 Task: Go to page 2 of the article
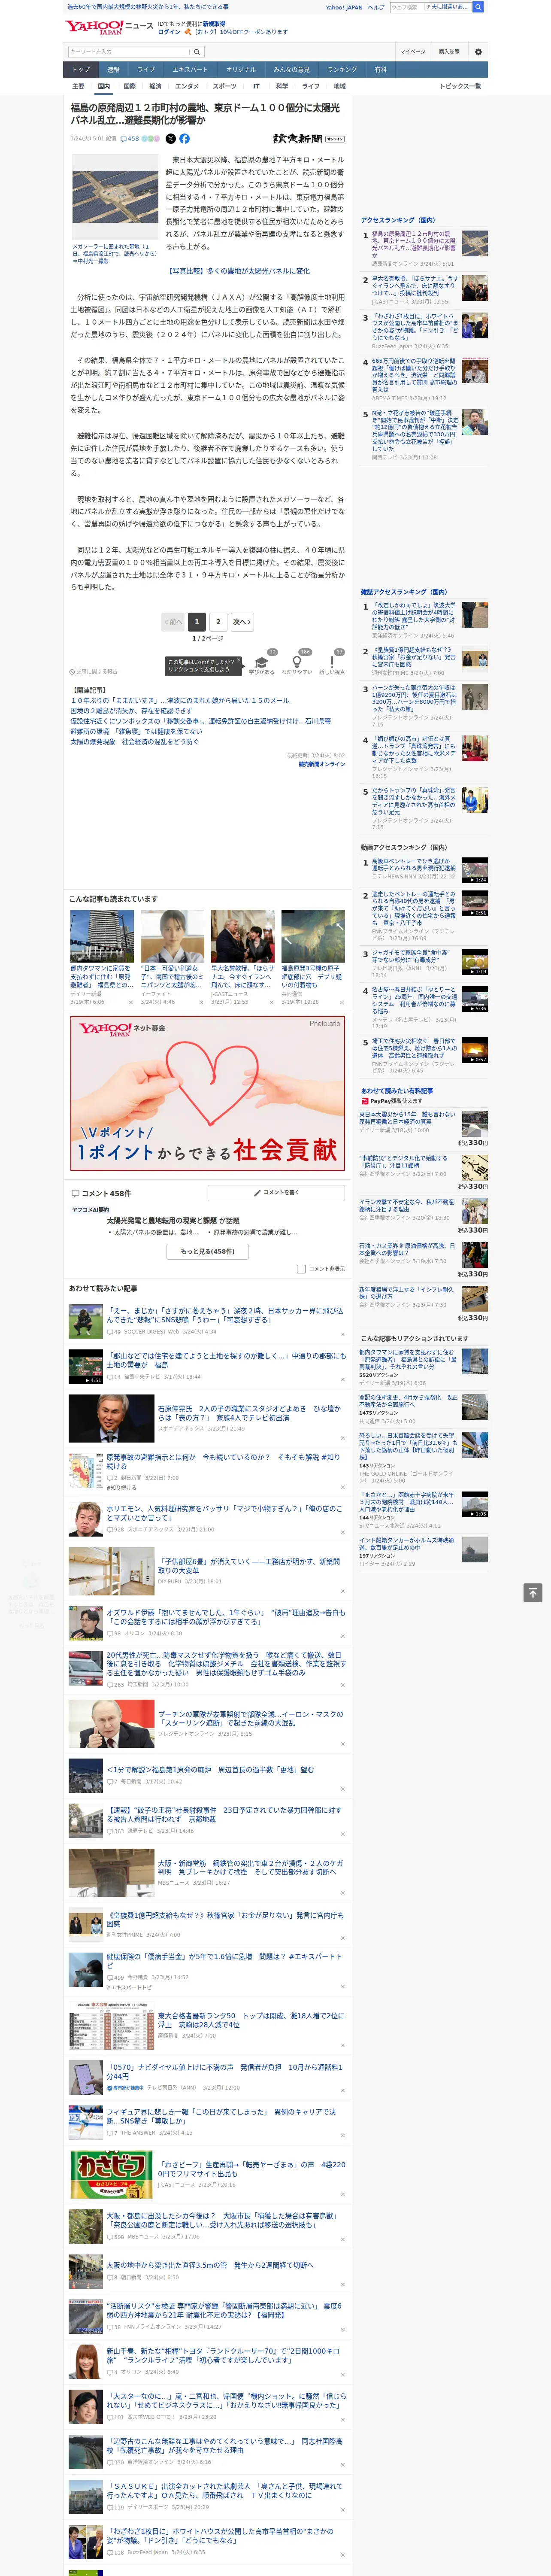point(218,622)
